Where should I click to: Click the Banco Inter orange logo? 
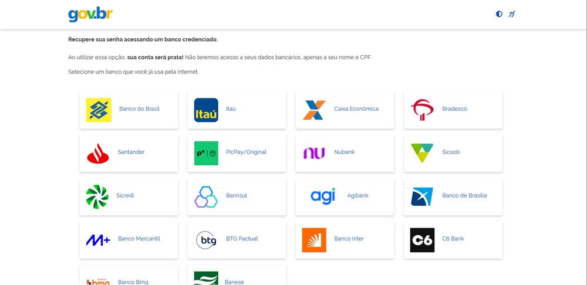[x=314, y=240]
